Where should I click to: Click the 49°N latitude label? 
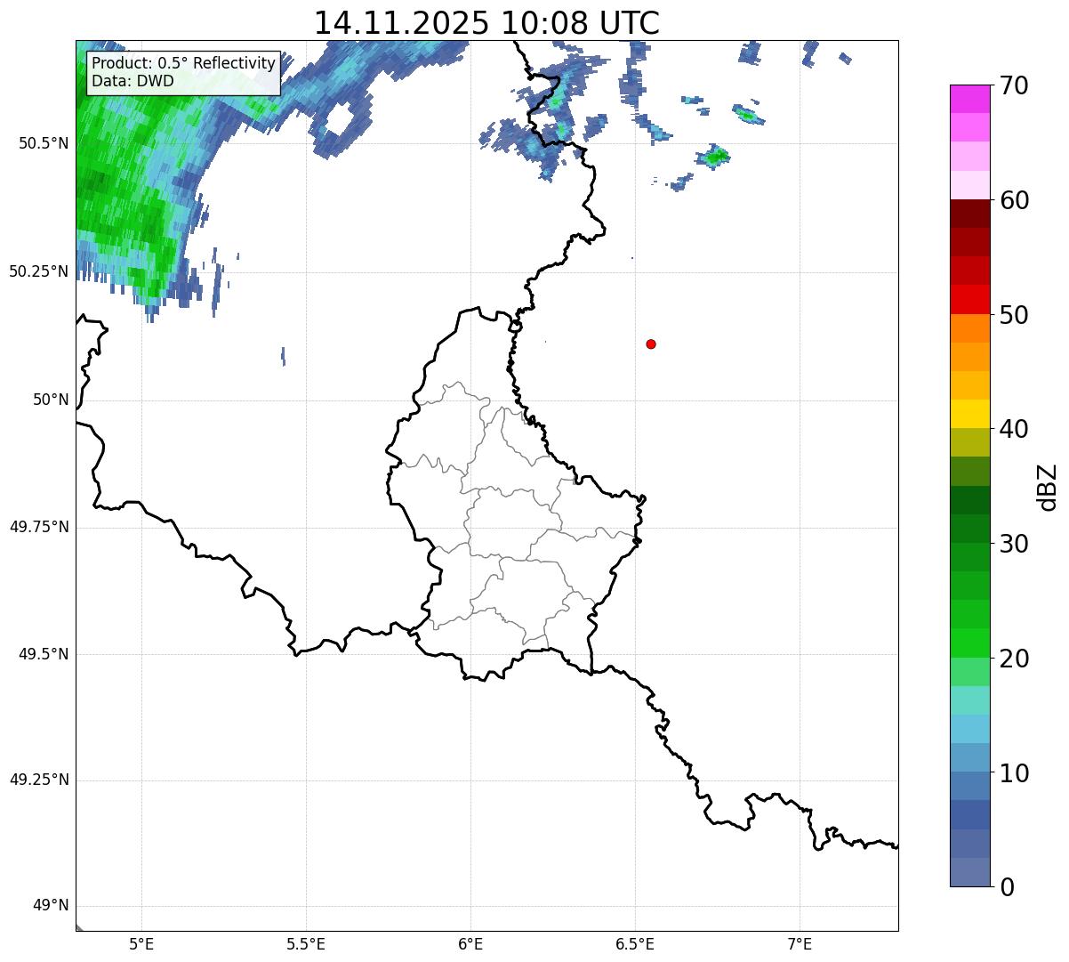[x=51, y=906]
